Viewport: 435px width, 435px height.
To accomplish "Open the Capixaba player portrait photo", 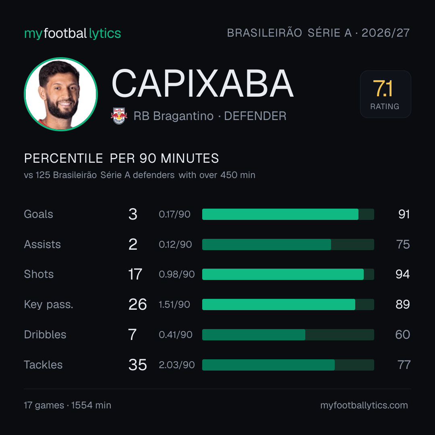I will point(61,94).
